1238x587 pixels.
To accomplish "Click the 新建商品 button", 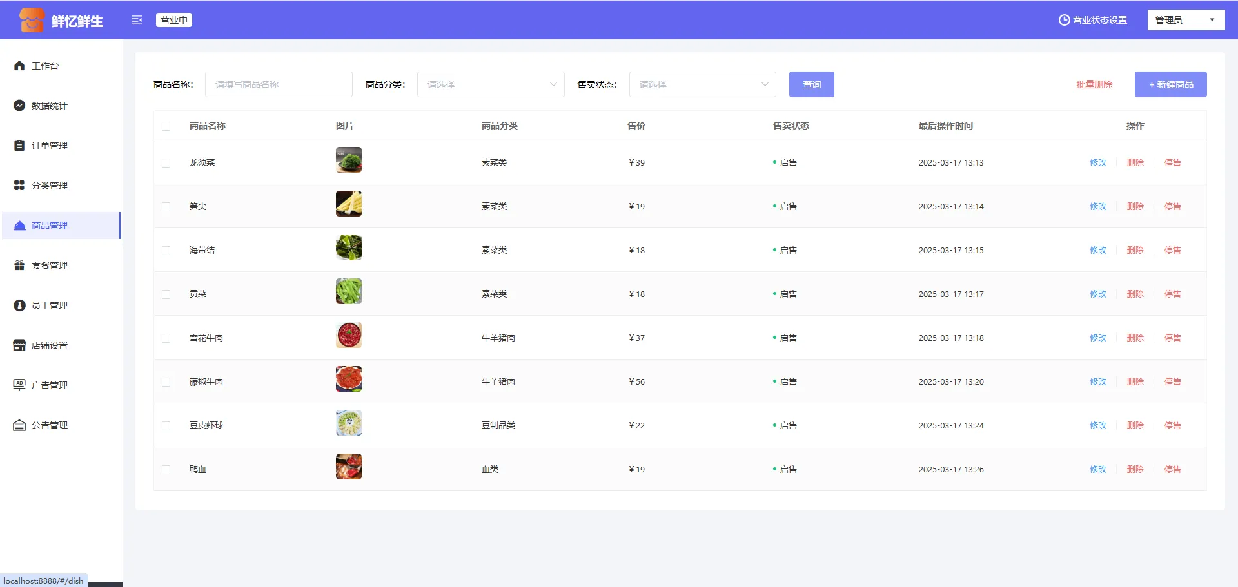I will [x=1170, y=84].
